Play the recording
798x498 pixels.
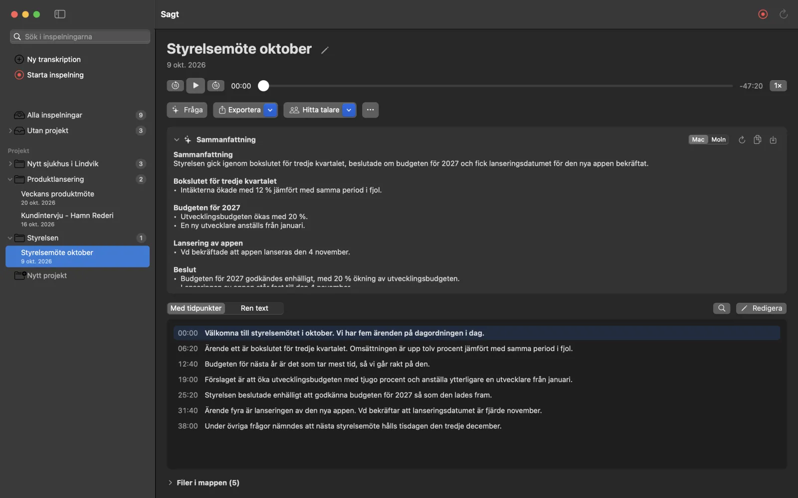pos(196,86)
